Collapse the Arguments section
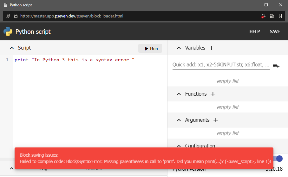This screenshot has width=288, height=177. 179,120
